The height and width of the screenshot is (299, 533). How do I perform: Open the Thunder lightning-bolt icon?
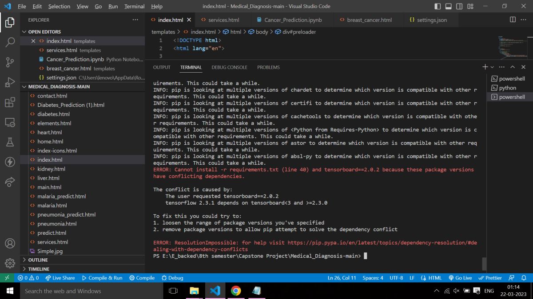(x=10, y=162)
